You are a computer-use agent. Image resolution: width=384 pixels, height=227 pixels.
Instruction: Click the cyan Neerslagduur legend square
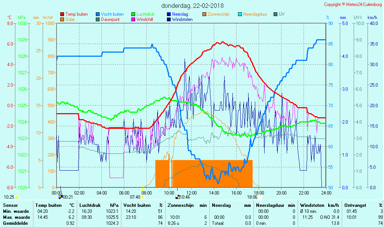pos(240,14)
